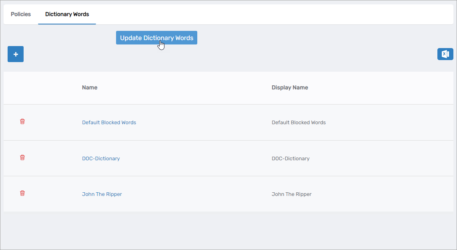This screenshot has width=457, height=250.
Task: Select Default Blocked Words display name cell
Action: tap(299, 123)
